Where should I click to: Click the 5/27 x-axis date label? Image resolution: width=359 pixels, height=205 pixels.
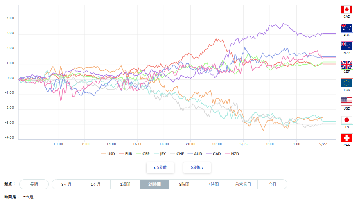coord(323,144)
